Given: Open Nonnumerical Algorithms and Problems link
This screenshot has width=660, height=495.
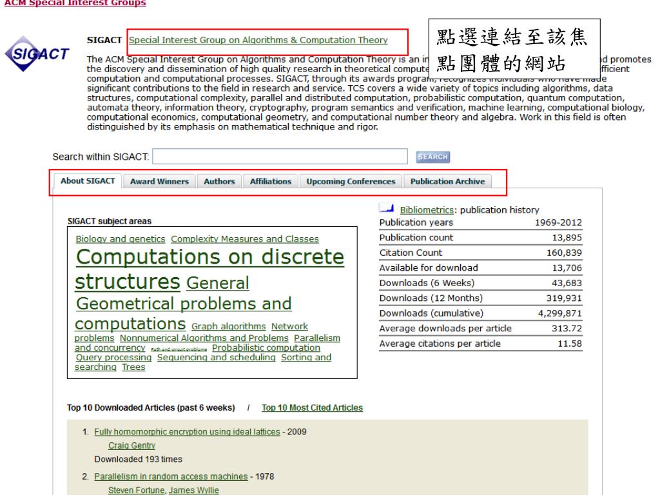Looking at the screenshot, I should (x=204, y=338).
